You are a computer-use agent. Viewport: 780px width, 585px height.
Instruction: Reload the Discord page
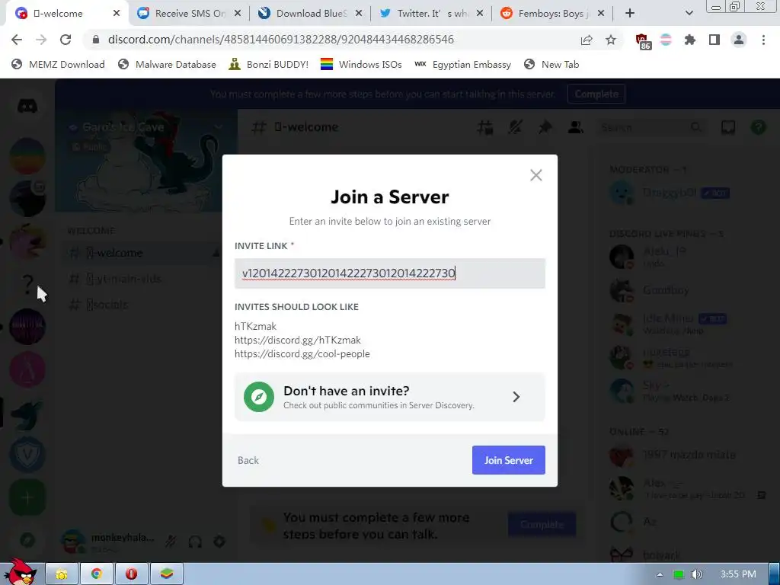tap(66, 40)
